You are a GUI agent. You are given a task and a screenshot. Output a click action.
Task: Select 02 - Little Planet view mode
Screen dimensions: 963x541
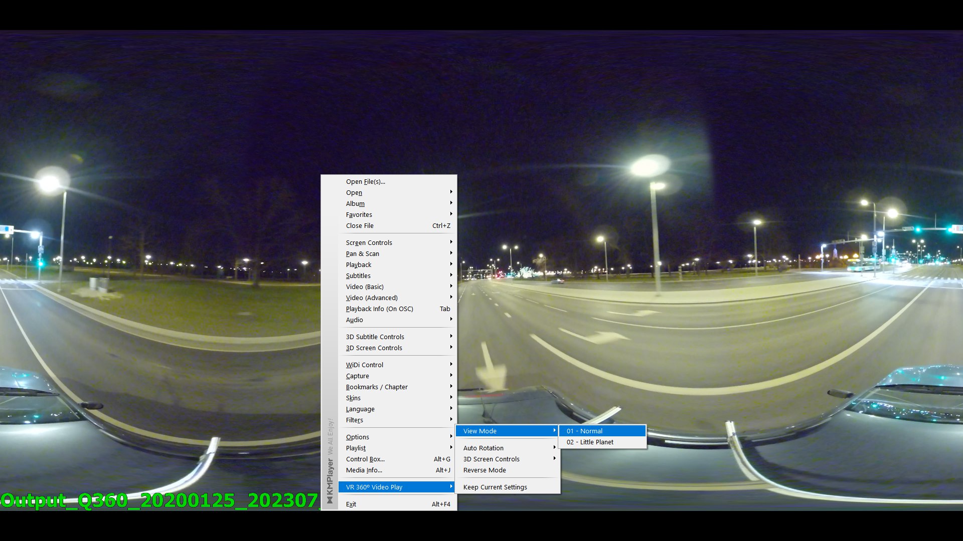602,442
